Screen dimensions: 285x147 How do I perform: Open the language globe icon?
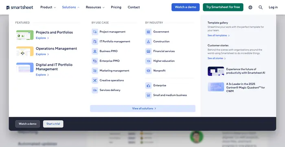click(x=250, y=7)
